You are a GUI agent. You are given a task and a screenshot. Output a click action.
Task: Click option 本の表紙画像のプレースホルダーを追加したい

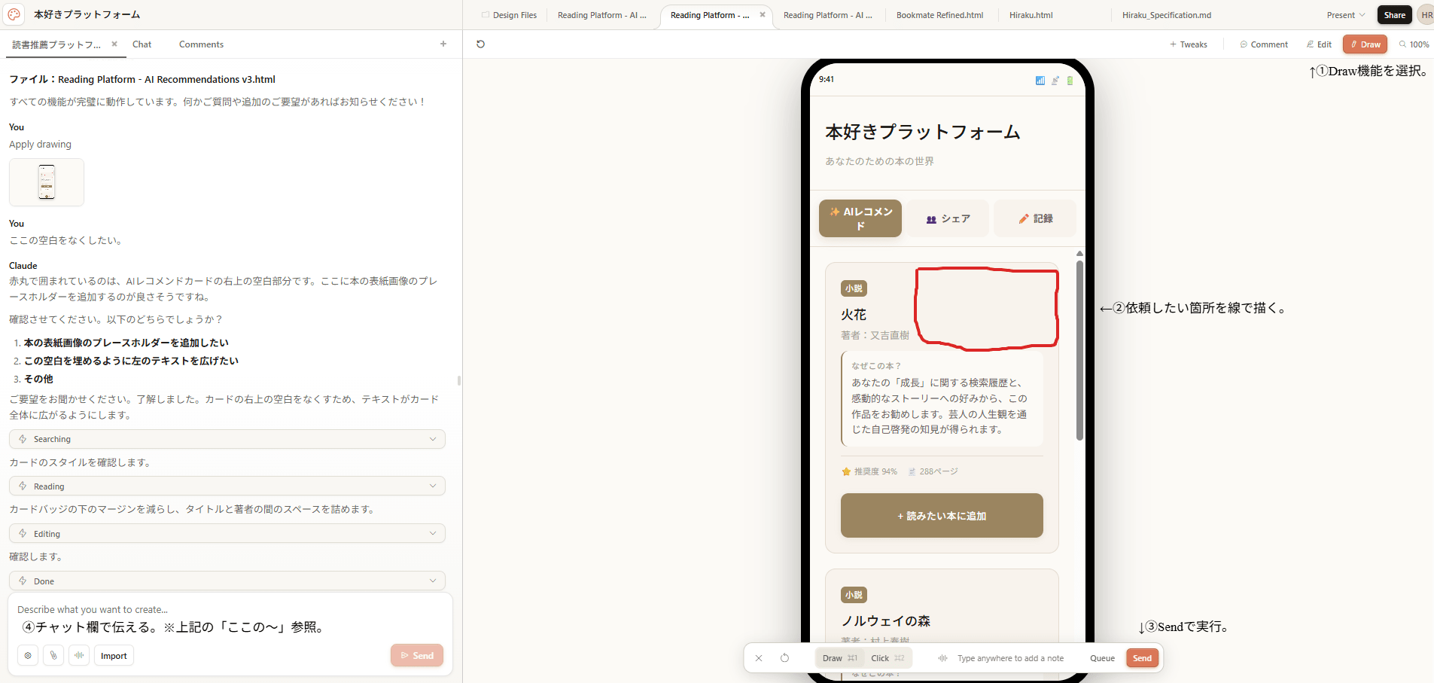tap(126, 343)
